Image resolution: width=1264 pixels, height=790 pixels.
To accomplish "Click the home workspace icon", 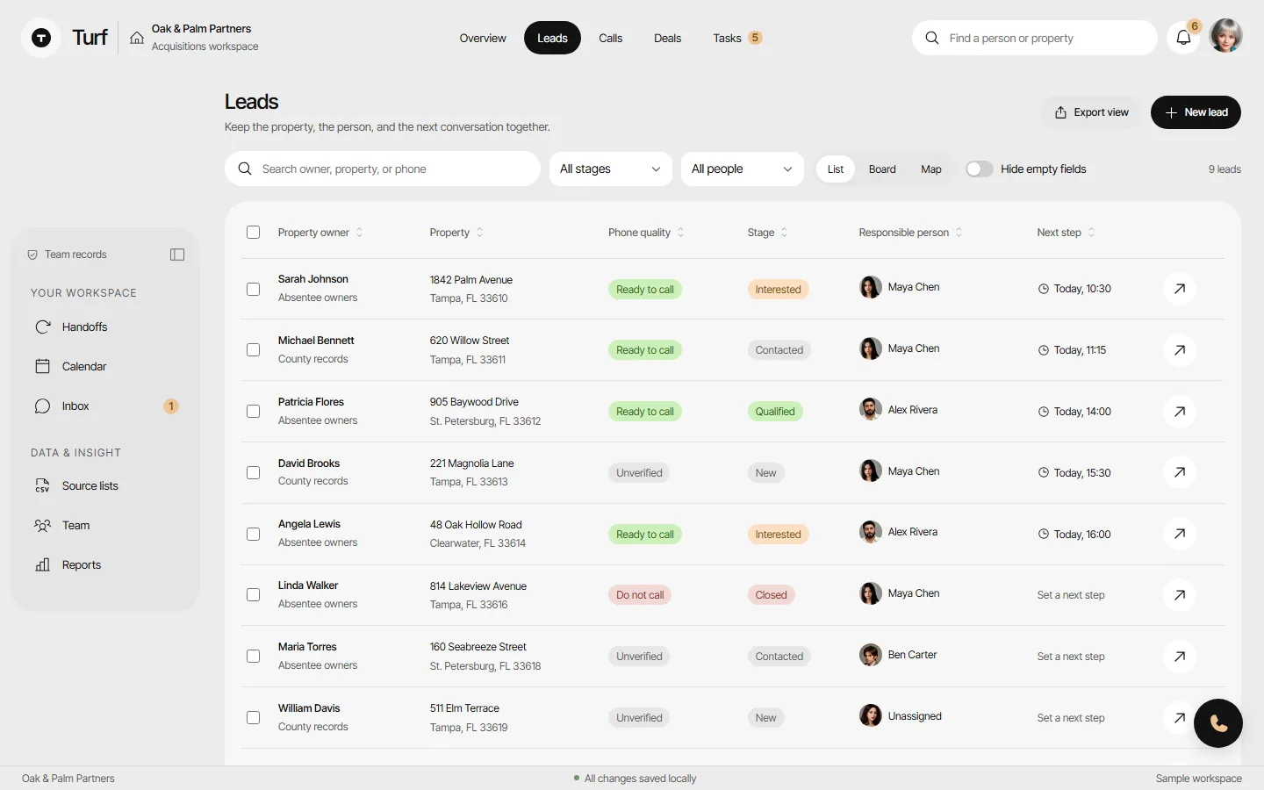I will click(x=137, y=38).
